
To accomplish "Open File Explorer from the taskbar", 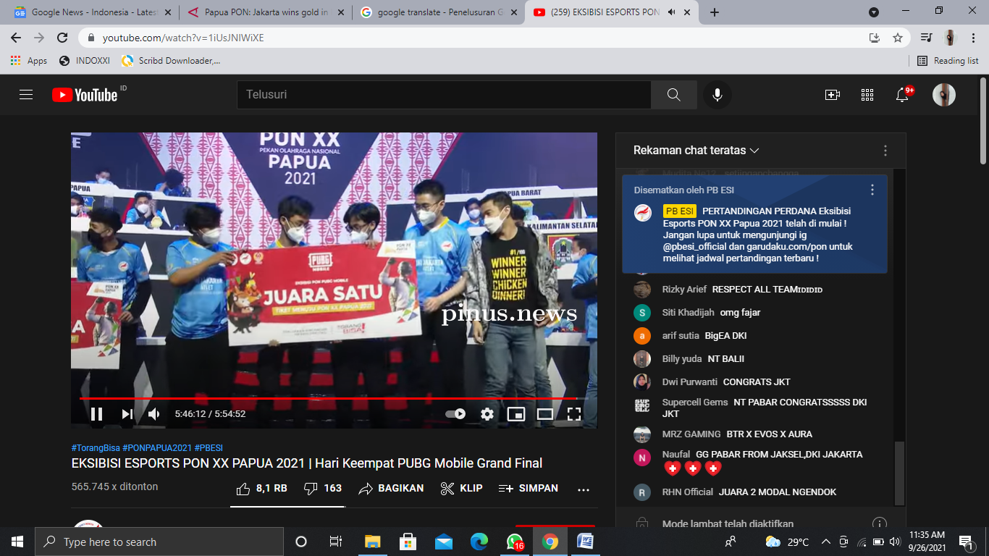I will (x=373, y=542).
